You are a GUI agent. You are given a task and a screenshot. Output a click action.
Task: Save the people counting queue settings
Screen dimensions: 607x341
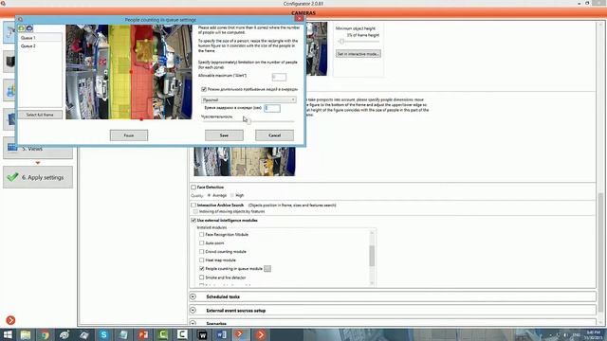(x=224, y=135)
